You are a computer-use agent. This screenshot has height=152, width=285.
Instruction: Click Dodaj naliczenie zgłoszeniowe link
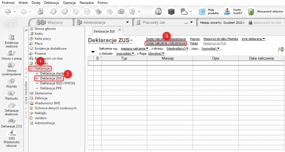tap(166, 39)
